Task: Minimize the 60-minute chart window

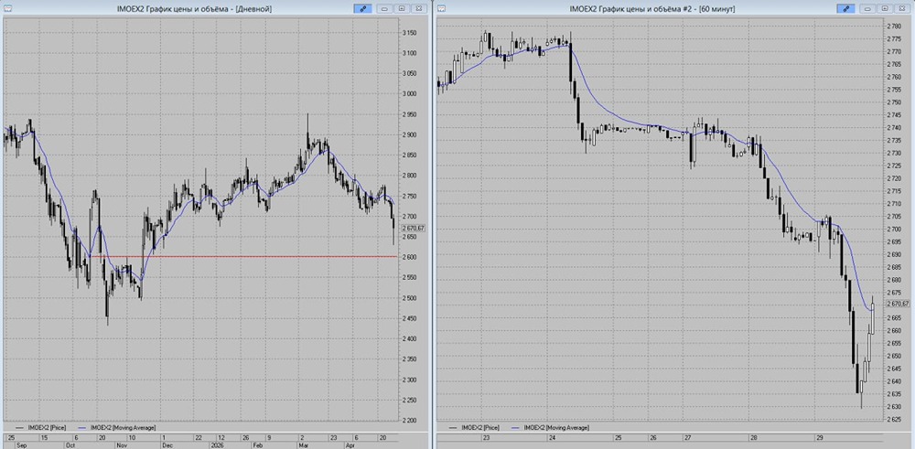Action: click(x=867, y=9)
